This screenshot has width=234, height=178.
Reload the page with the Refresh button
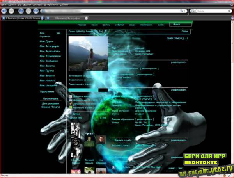[x=21, y=11]
